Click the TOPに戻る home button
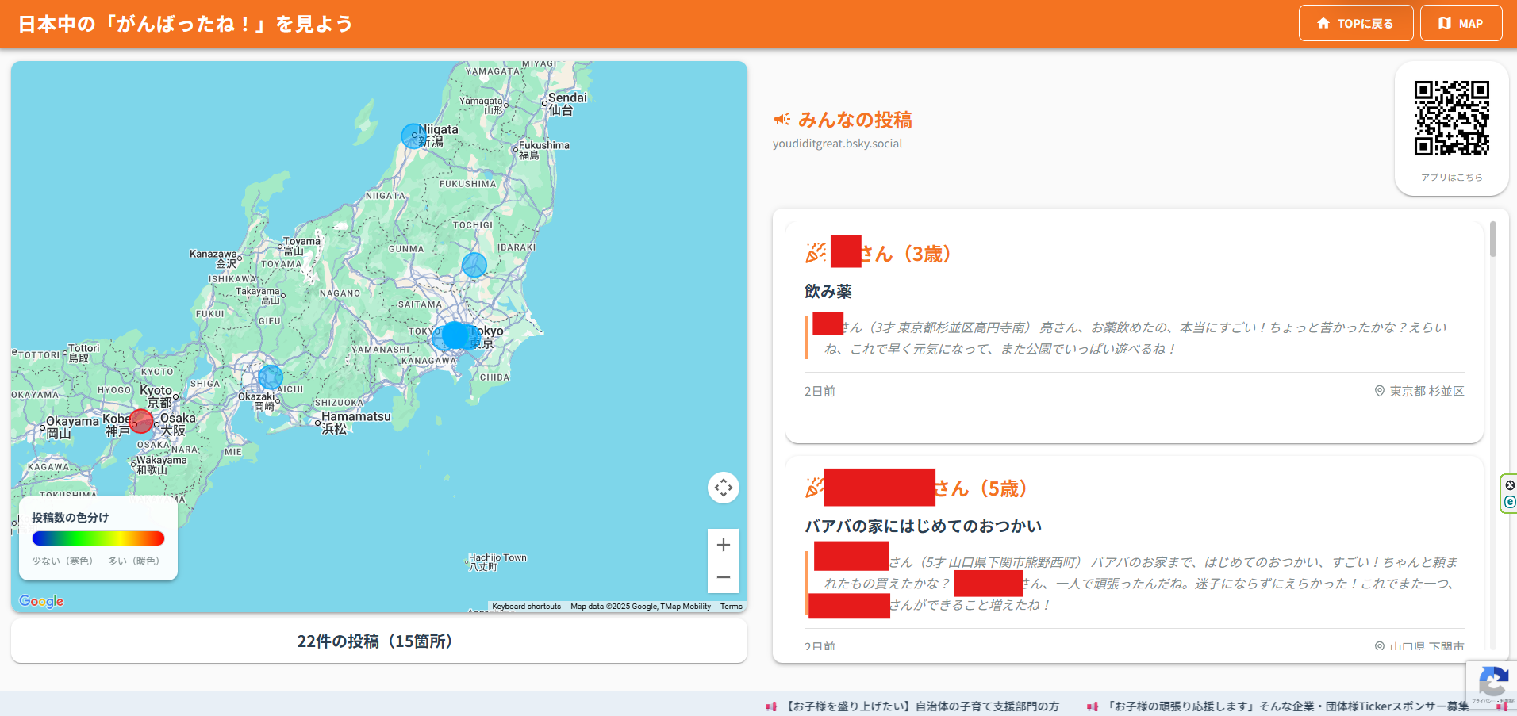 click(x=1356, y=23)
